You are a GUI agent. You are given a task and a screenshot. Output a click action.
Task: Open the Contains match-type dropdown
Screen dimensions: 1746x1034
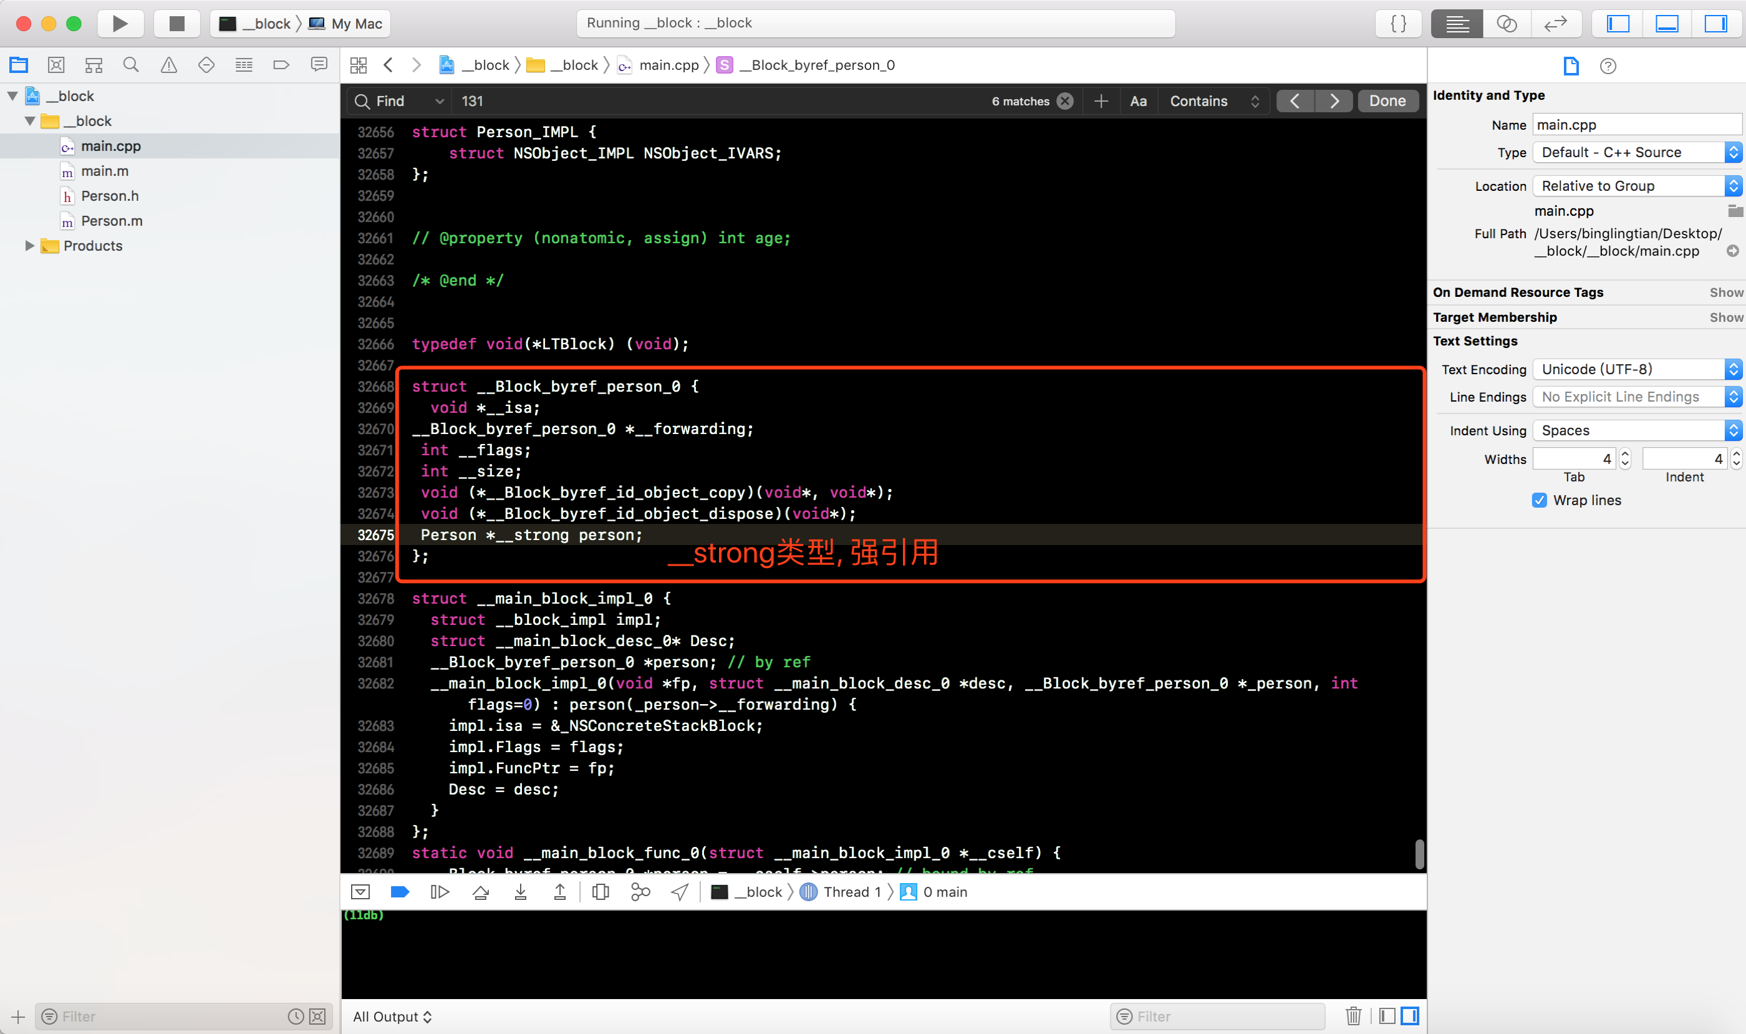[1213, 101]
